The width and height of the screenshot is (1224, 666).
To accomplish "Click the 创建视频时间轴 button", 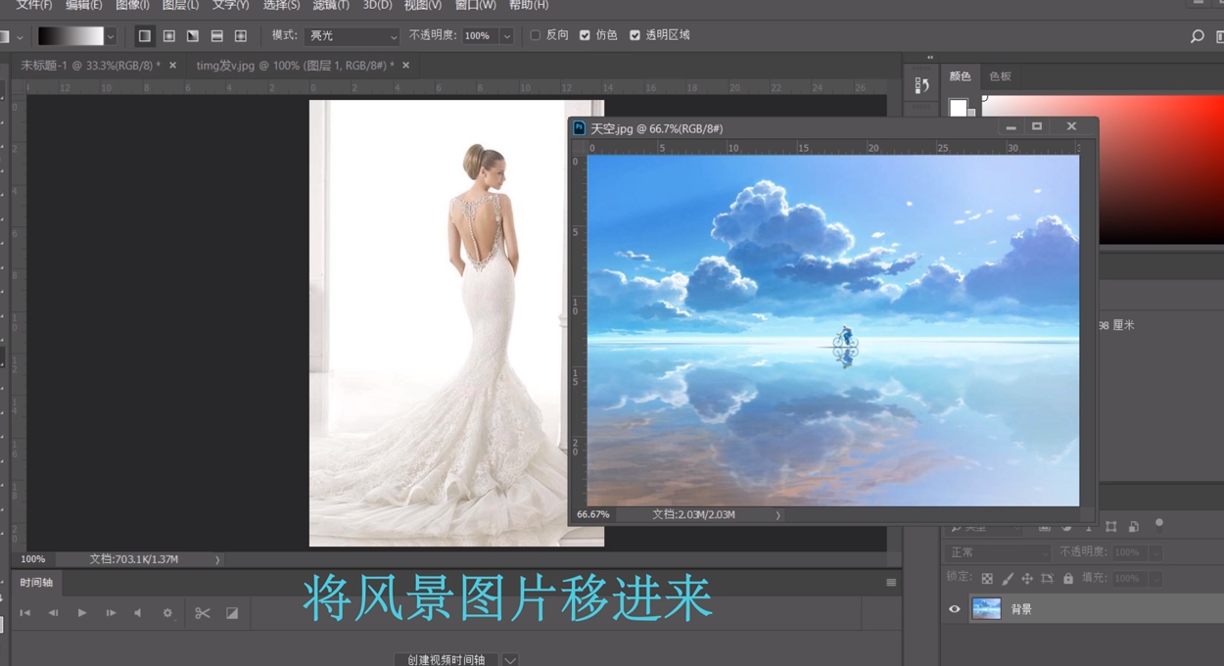I will [446, 659].
